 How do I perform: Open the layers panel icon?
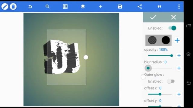pos(83,7)
